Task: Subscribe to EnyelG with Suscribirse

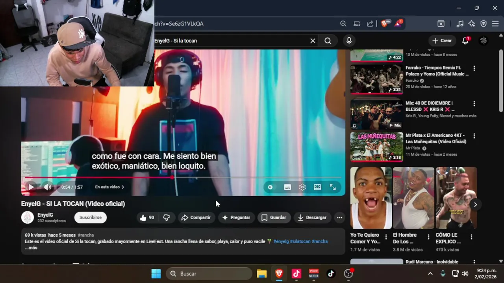Action: click(x=91, y=217)
